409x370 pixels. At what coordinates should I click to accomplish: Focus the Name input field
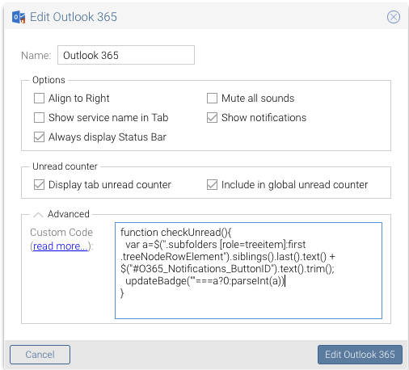coord(126,55)
